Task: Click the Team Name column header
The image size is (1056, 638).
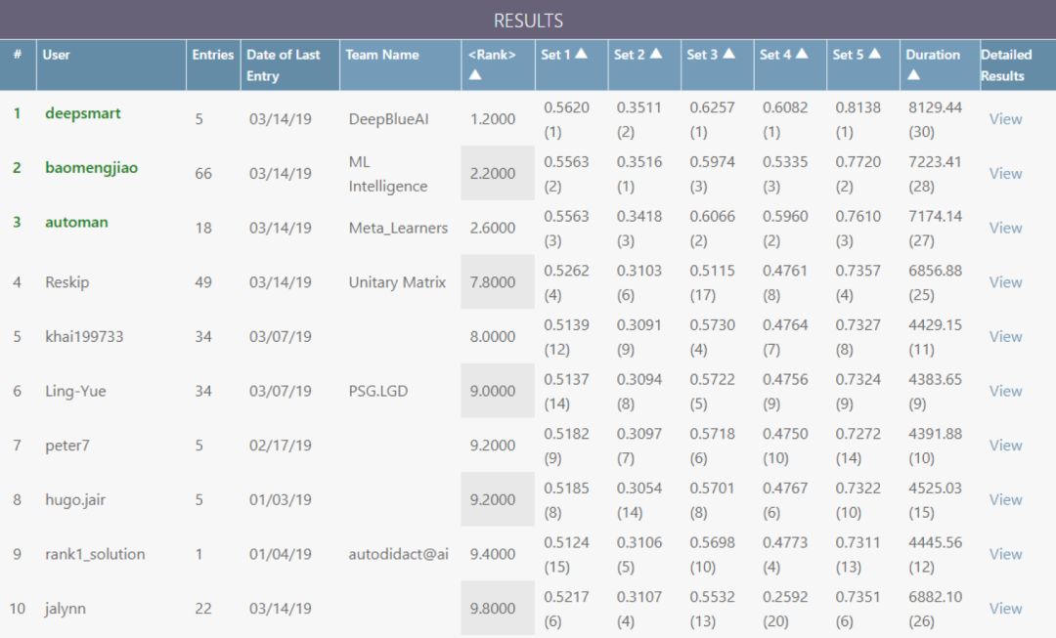Action: click(x=382, y=55)
